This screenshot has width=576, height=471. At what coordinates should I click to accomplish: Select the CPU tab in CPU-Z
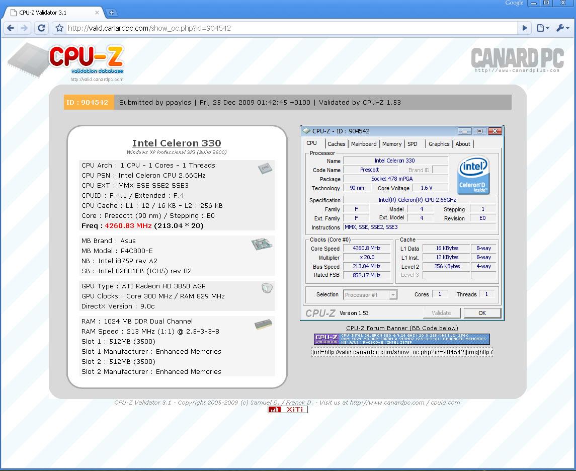pyautogui.click(x=311, y=143)
